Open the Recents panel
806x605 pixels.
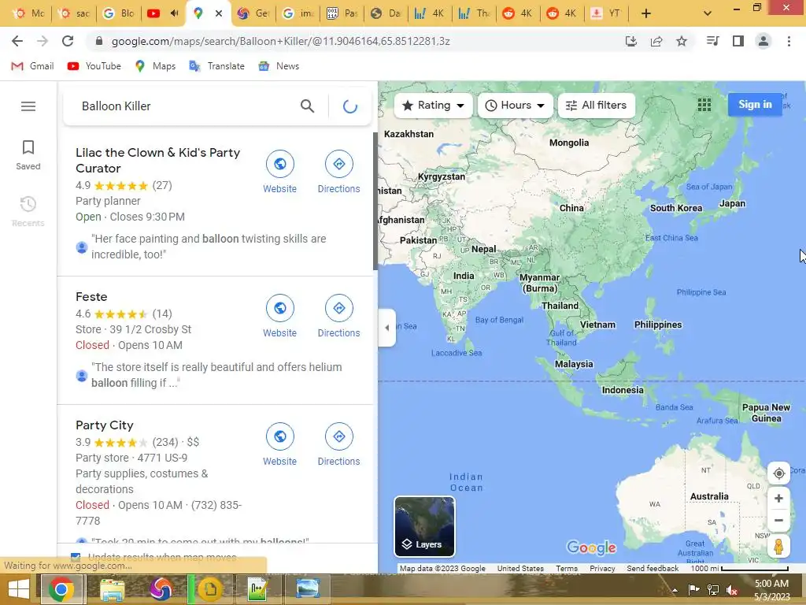point(28,211)
